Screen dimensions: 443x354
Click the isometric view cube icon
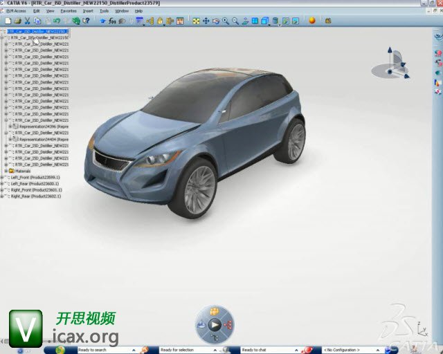click(x=264, y=21)
